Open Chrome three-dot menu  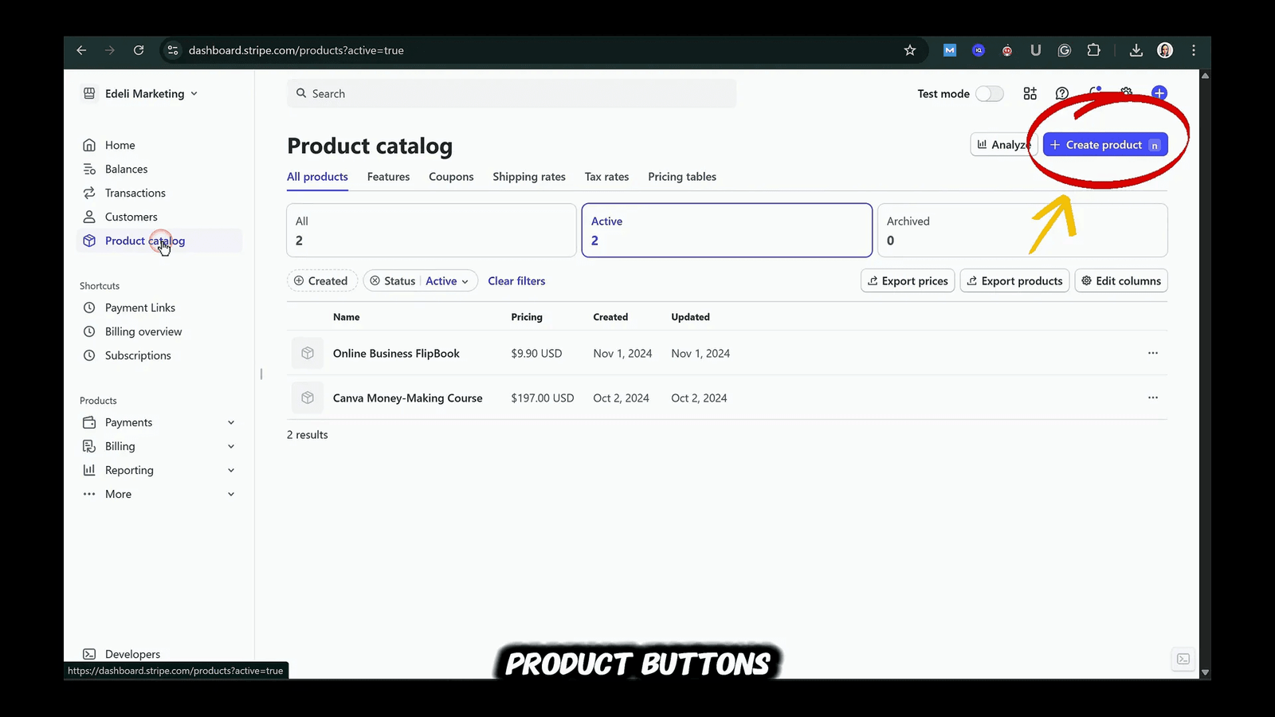(x=1194, y=50)
